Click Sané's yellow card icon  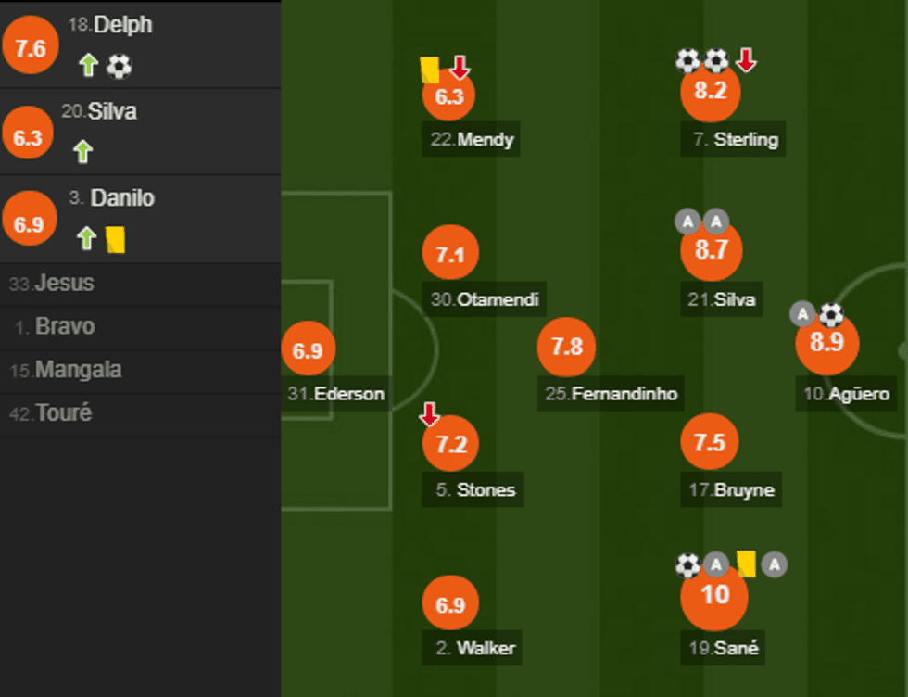(746, 564)
